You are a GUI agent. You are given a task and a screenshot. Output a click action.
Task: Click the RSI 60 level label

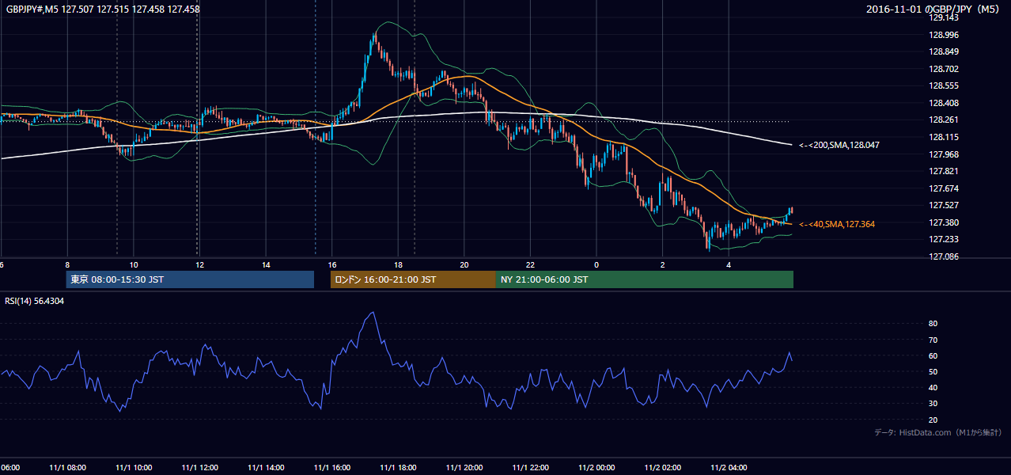pos(933,355)
